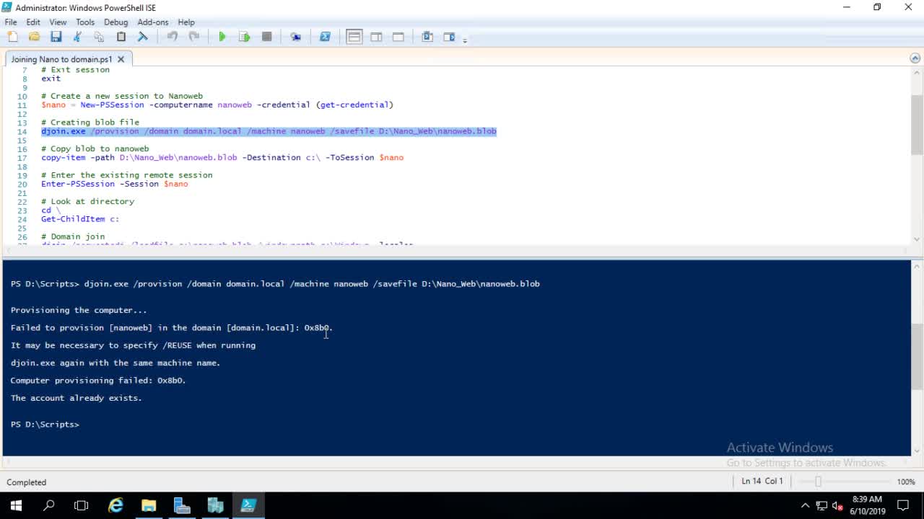
Task: Click line 11 New-PSSession command
Action: tap(217, 105)
